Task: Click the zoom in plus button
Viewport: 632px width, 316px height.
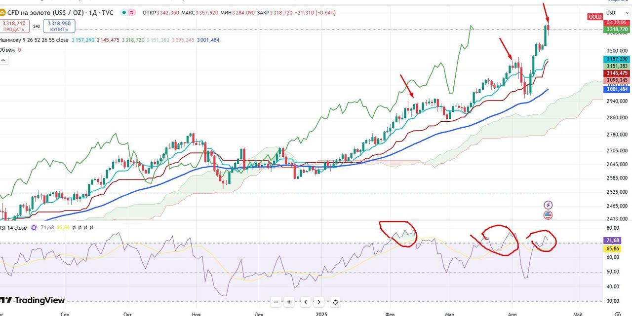Action: (x=289, y=302)
